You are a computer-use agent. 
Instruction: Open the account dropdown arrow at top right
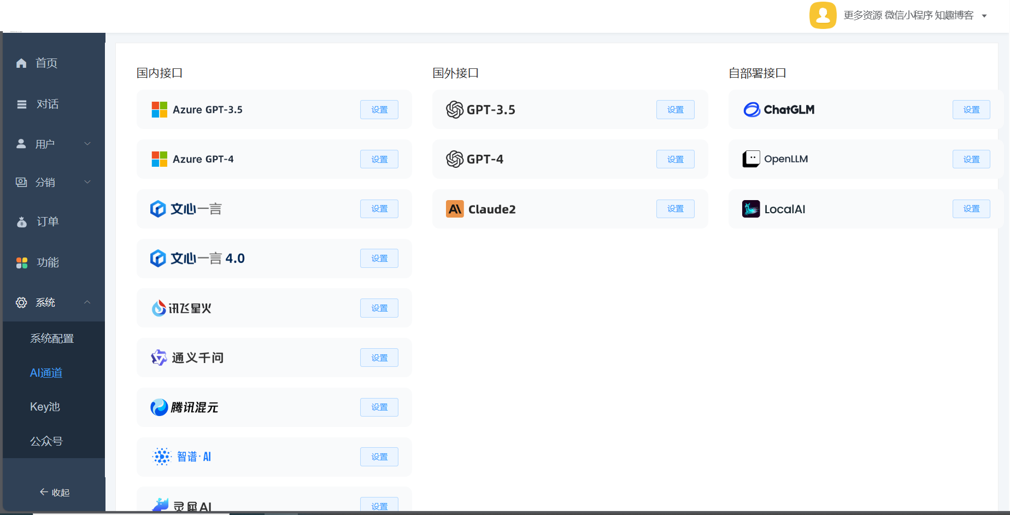pyautogui.click(x=984, y=16)
